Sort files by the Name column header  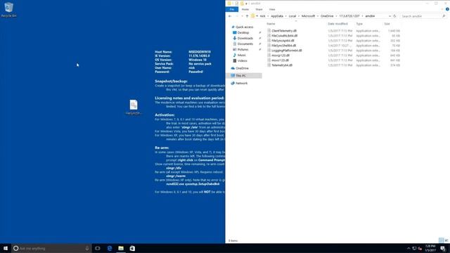point(271,24)
